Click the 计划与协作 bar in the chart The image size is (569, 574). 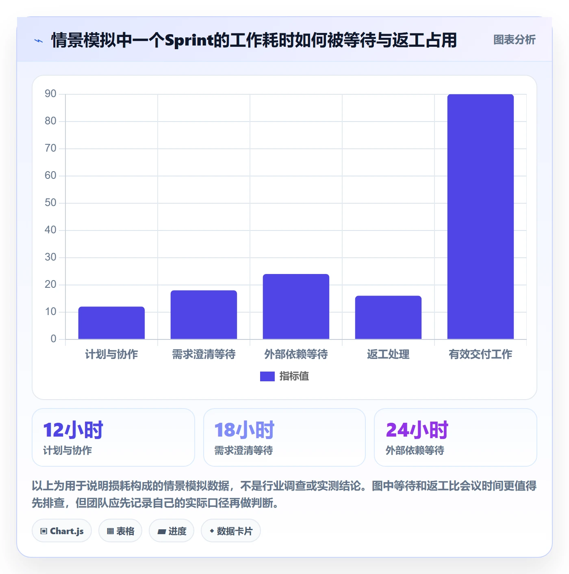tap(111, 323)
